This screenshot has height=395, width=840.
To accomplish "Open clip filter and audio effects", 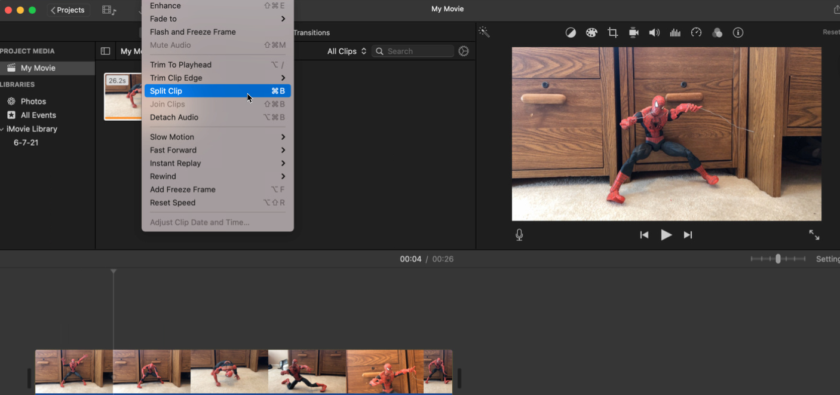I will 718,33.
